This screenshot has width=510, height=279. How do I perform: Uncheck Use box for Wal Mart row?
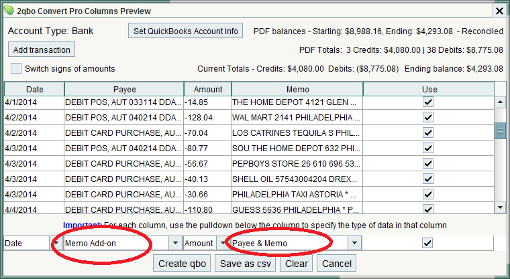[428, 118]
